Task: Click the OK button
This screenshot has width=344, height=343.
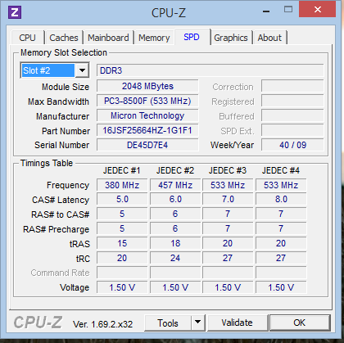Action: (x=300, y=323)
